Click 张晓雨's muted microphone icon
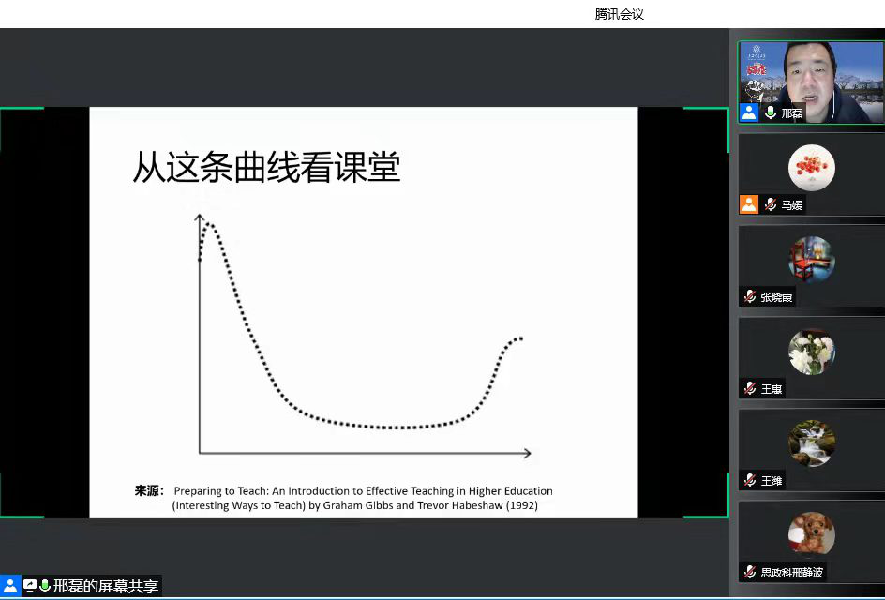The height and width of the screenshot is (600, 885). (750, 296)
